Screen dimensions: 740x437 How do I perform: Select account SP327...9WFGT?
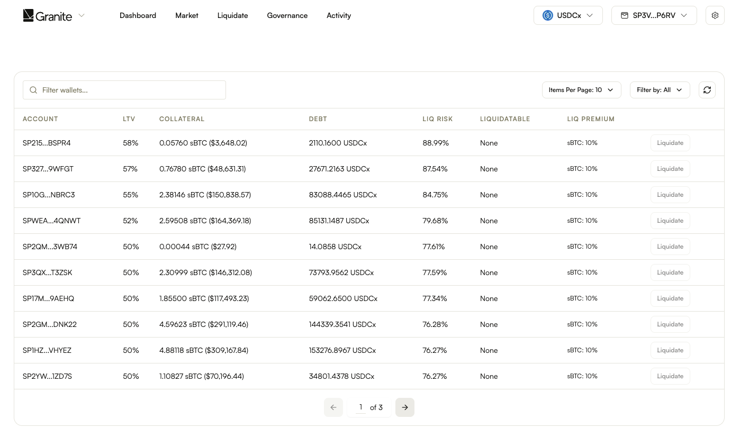(x=48, y=169)
